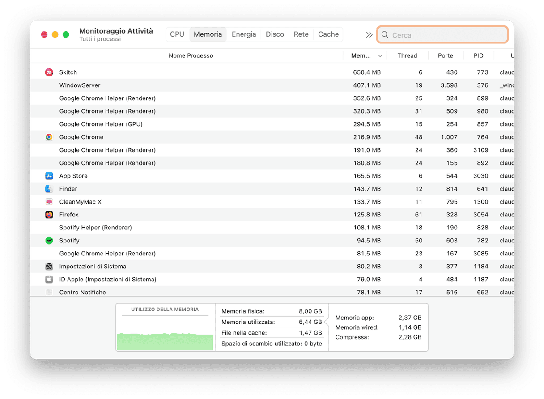Viewport: 544px width, 399px height.
Task: Select the CleanMyMac X process name
Action: click(x=81, y=202)
